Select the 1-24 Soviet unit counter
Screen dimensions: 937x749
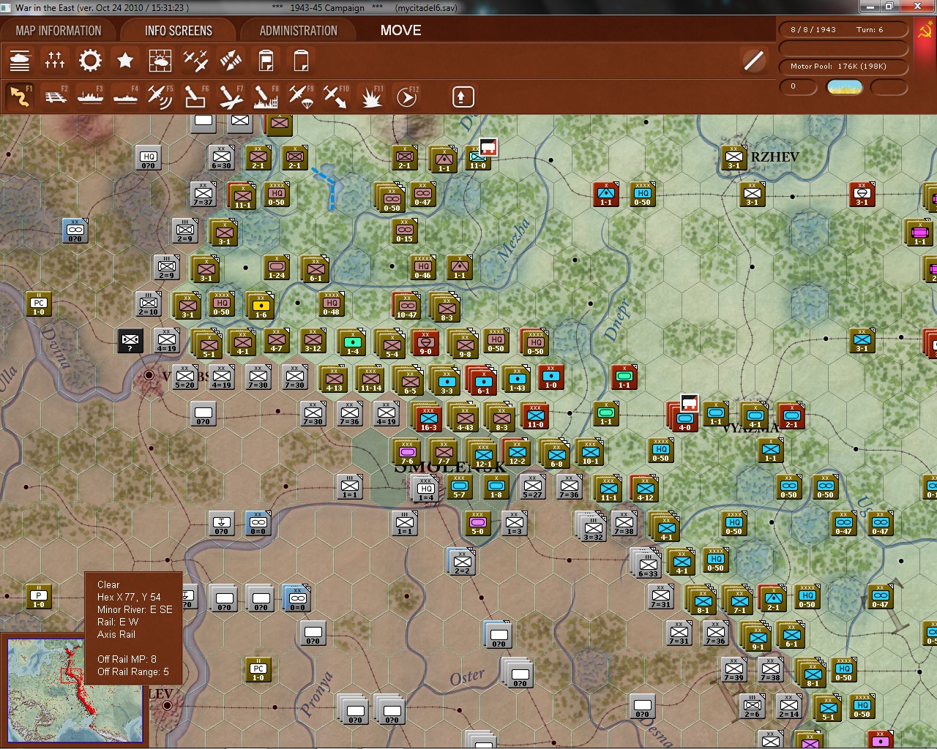tap(277, 266)
